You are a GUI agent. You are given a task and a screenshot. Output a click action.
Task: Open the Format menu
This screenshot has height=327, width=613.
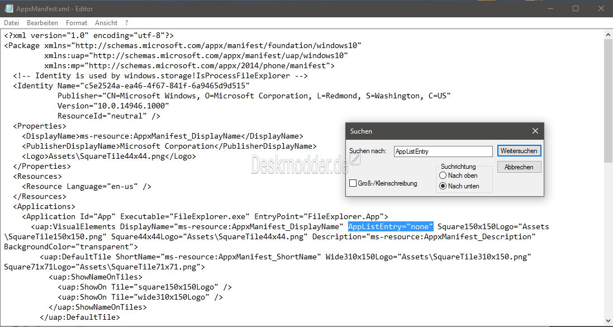click(x=77, y=23)
